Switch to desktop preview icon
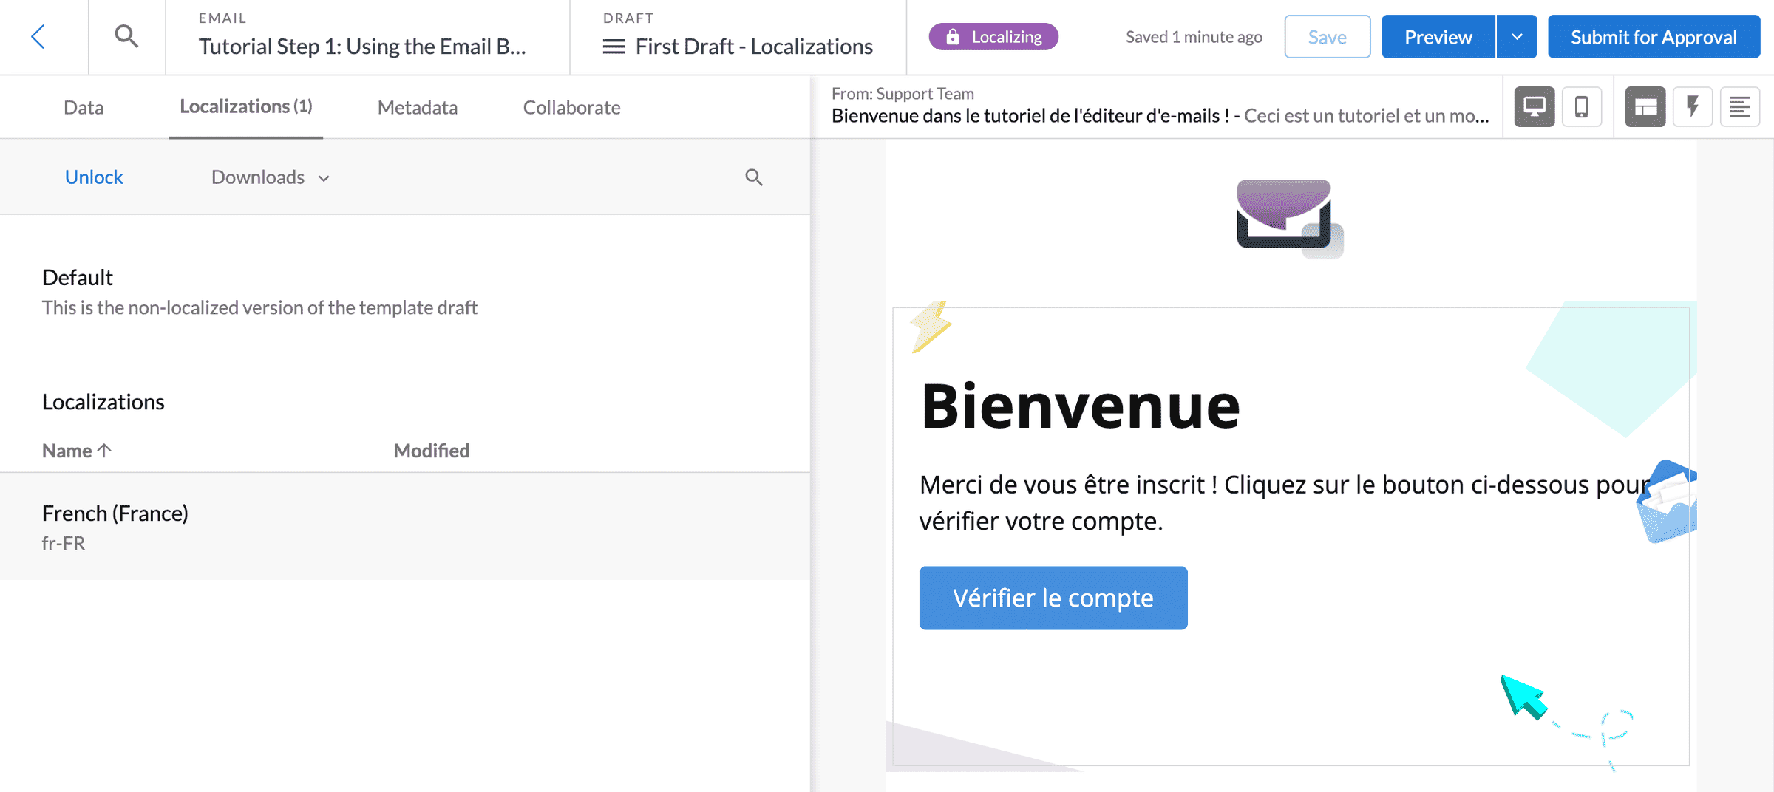1774x792 pixels. (1535, 107)
